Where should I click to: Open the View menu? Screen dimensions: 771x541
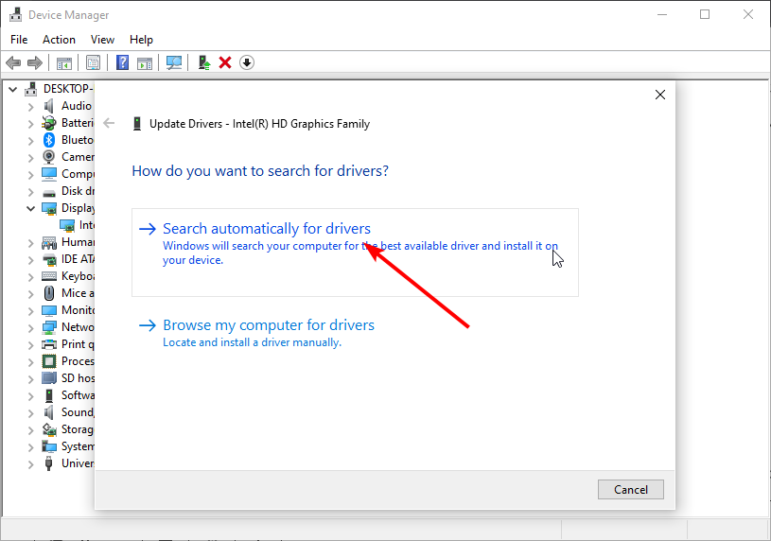pos(102,40)
